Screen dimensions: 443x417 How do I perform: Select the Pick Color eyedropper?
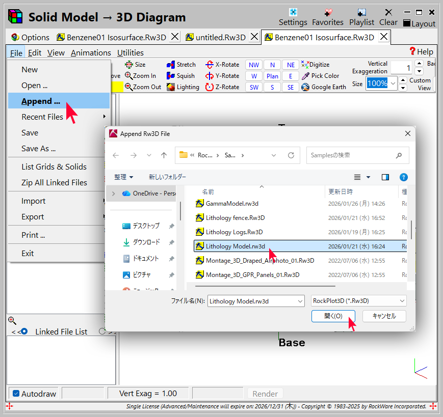(x=305, y=76)
